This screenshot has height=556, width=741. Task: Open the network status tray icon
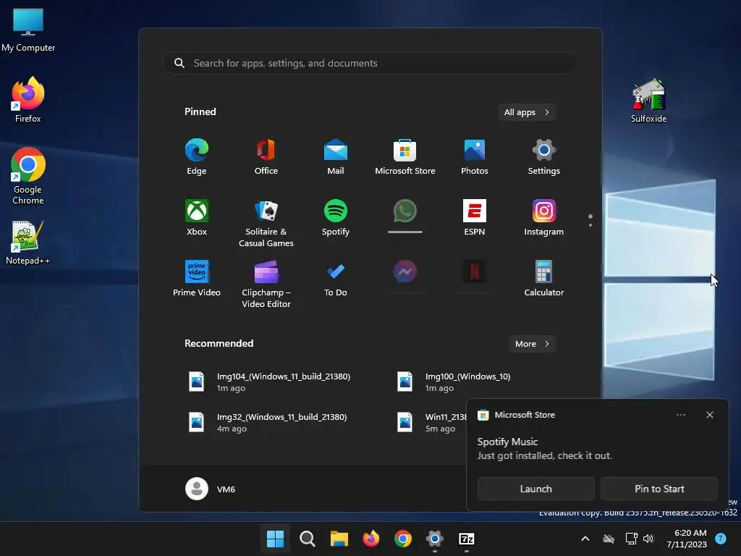631,539
